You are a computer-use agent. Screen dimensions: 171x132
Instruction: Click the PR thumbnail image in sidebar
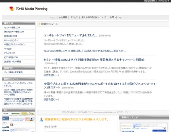[x=19, y=122]
